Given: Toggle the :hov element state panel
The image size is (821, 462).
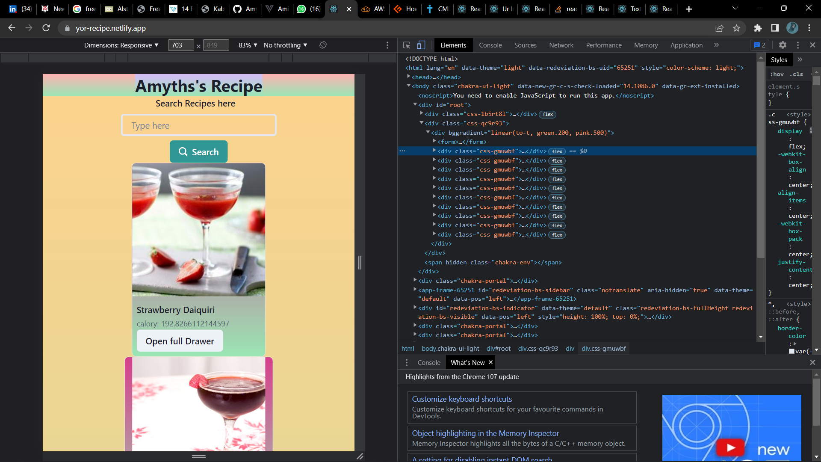Looking at the screenshot, I should point(777,74).
